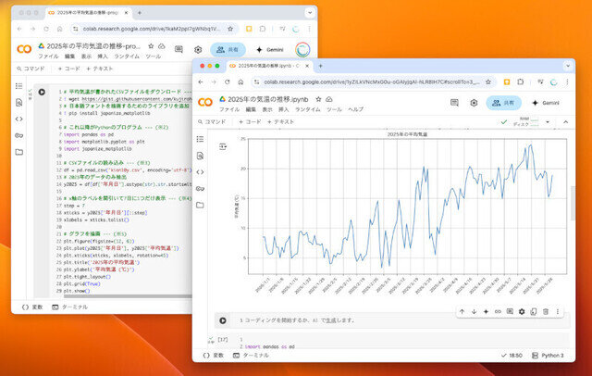Open secrets key panel in front window
The height and width of the screenshot is (376, 592).
pyautogui.click(x=201, y=189)
